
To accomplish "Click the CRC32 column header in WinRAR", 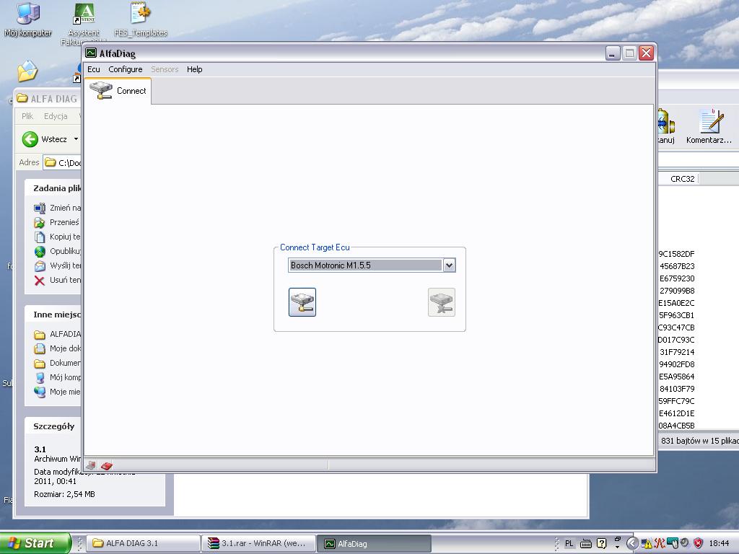I will tap(683, 179).
